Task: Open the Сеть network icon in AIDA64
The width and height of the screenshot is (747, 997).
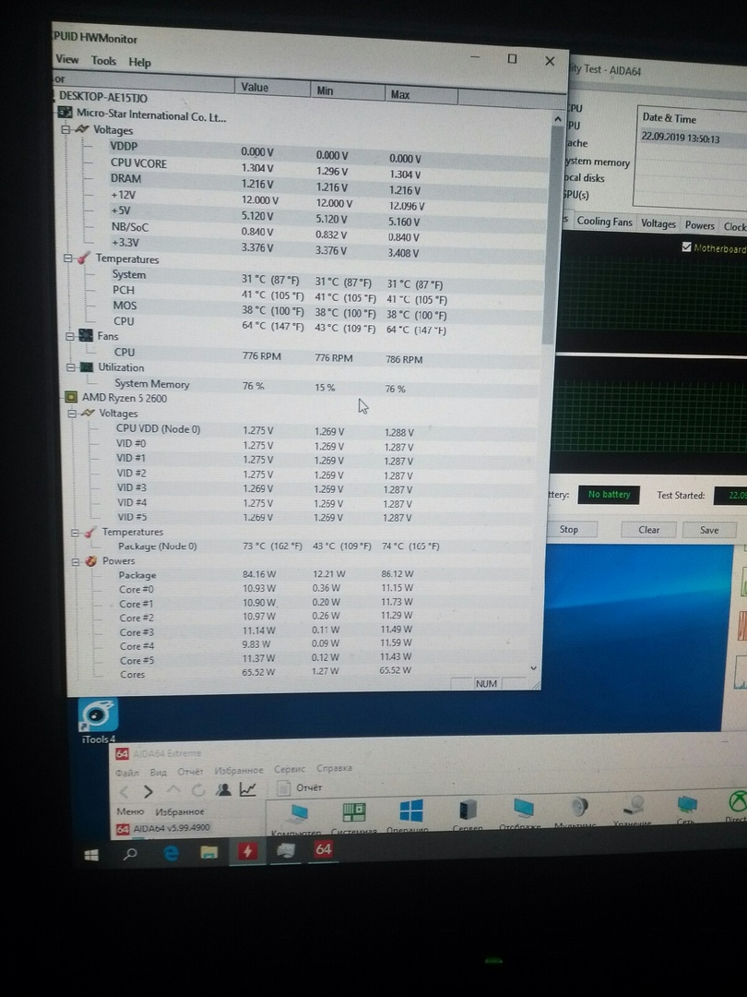Action: click(687, 810)
